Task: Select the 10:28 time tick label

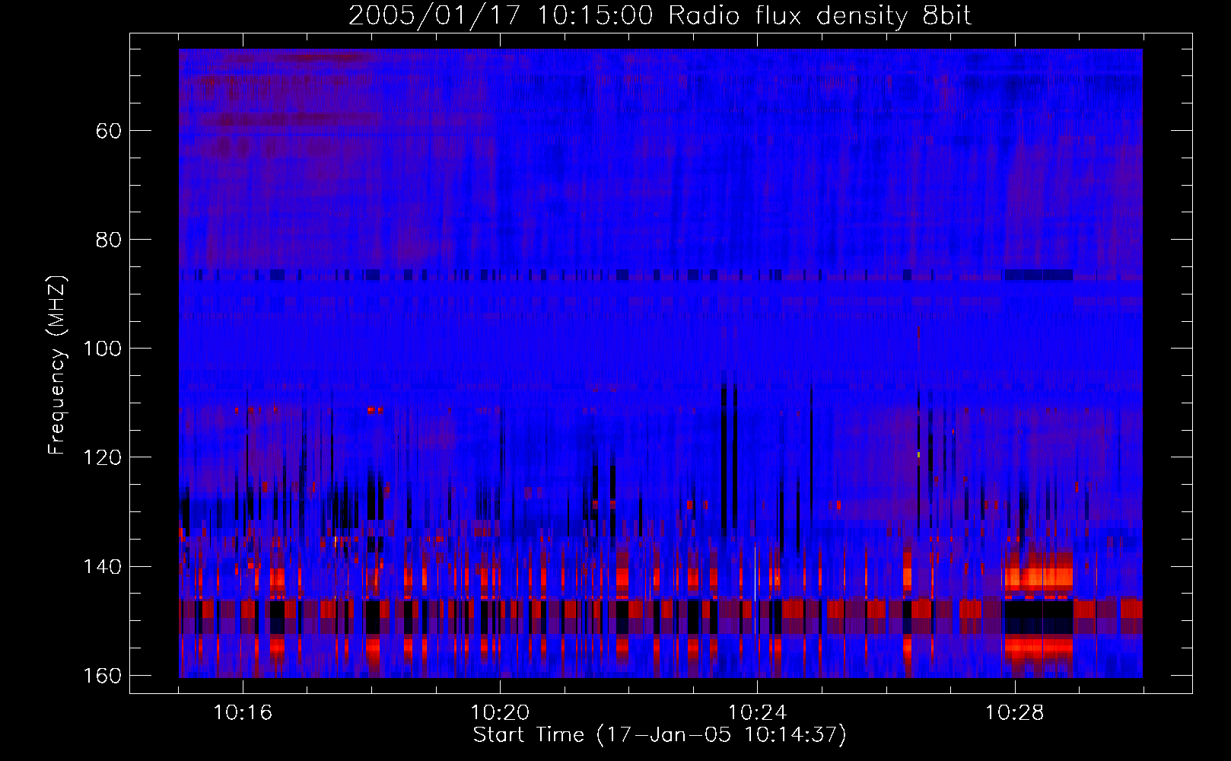Action: pyautogui.click(x=1014, y=713)
